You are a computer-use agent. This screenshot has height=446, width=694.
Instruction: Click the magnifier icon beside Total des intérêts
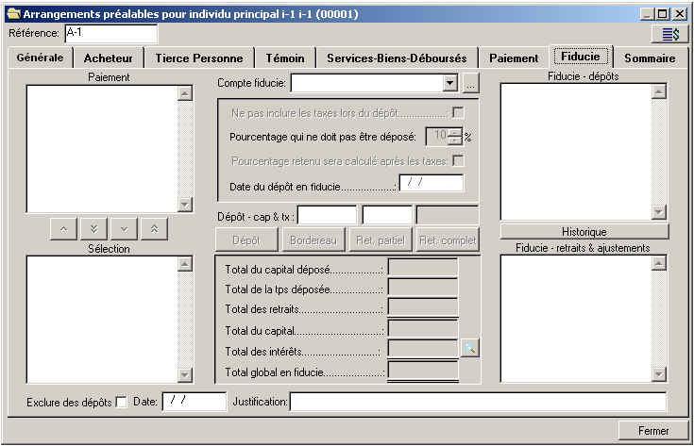(x=469, y=349)
